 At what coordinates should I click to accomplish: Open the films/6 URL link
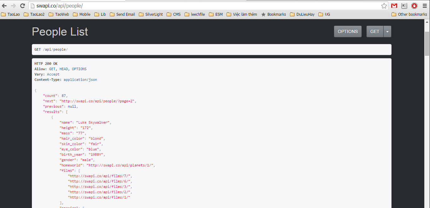[x=99, y=181]
